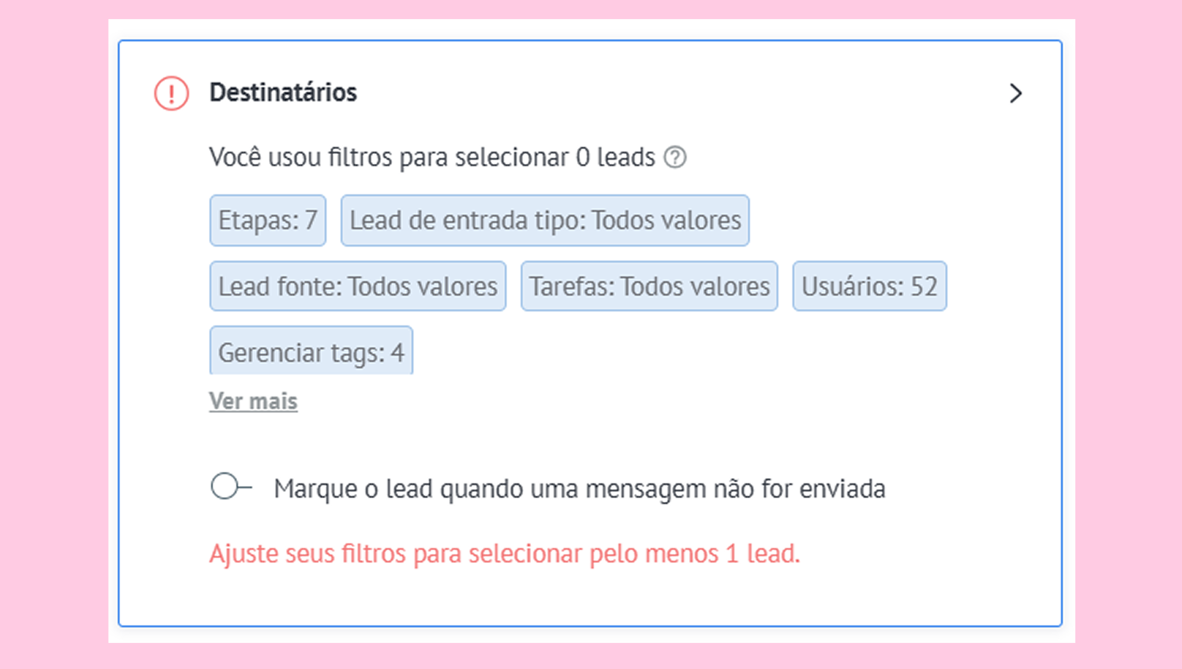Click the question mark help icon
The image size is (1182, 669).
tap(674, 158)
